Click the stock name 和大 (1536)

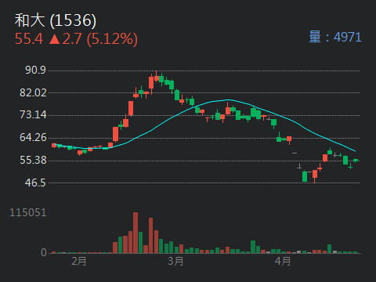coord(56,20)
